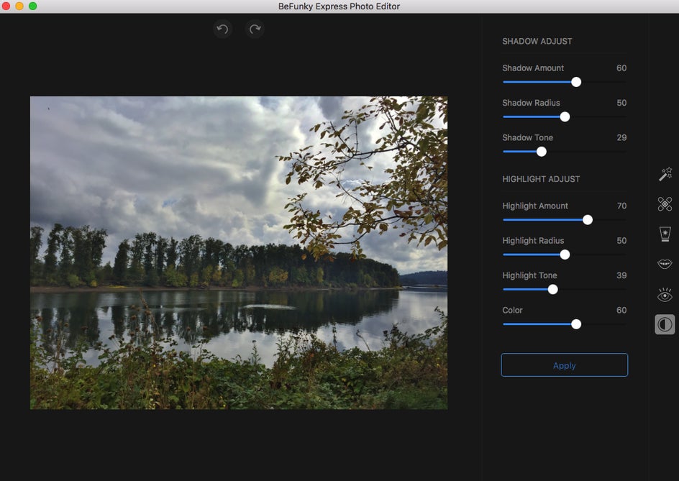The width and height of the screenshot is (679, 481).
Task: Click the Shadow Radius slider handle
Action: 565,117
